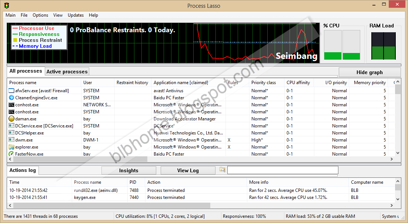Minimize the Process Lasso window
Viewport: 408px width, 223px height.
point(374,5)
